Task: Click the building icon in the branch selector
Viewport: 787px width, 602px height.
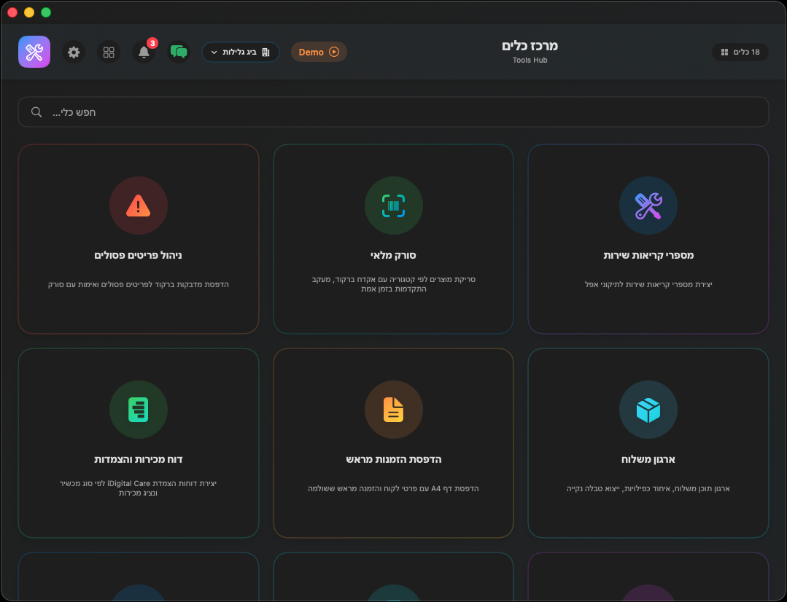Action: [x=265, y=52]
